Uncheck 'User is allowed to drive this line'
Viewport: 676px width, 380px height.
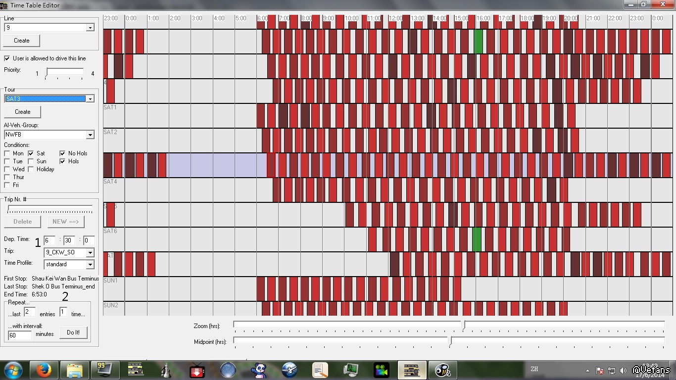tap(7, 58)
